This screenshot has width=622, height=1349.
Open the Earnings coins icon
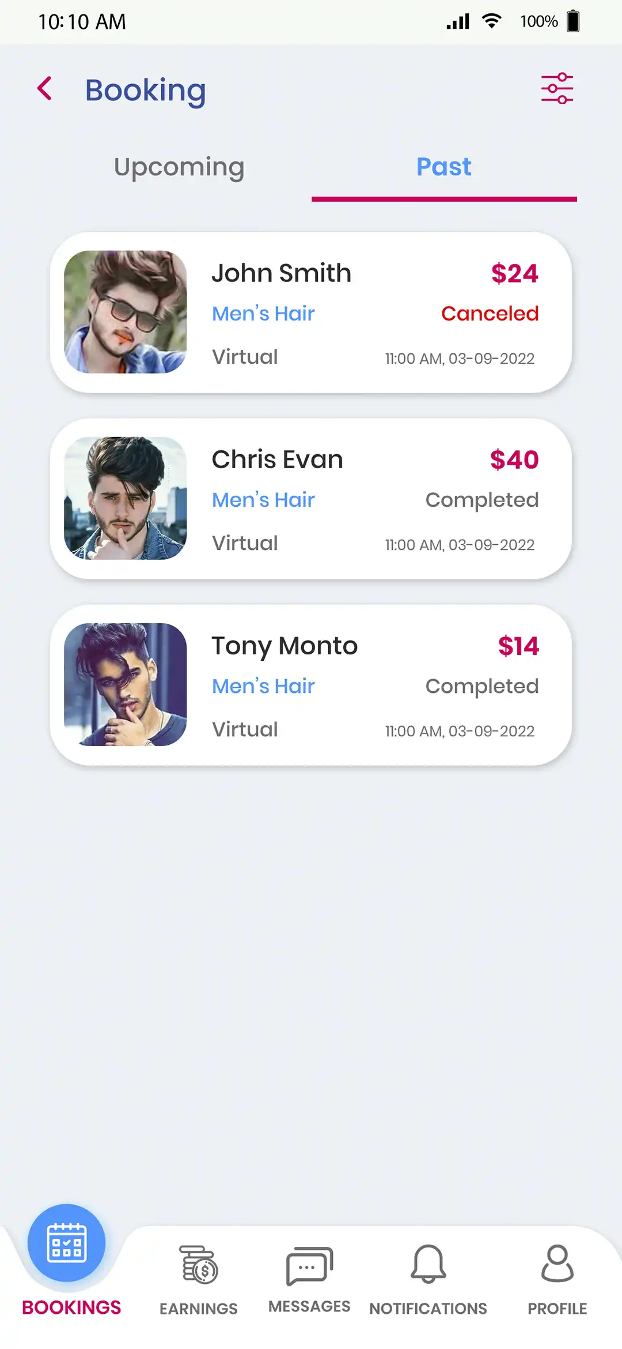pos(199,1265)
